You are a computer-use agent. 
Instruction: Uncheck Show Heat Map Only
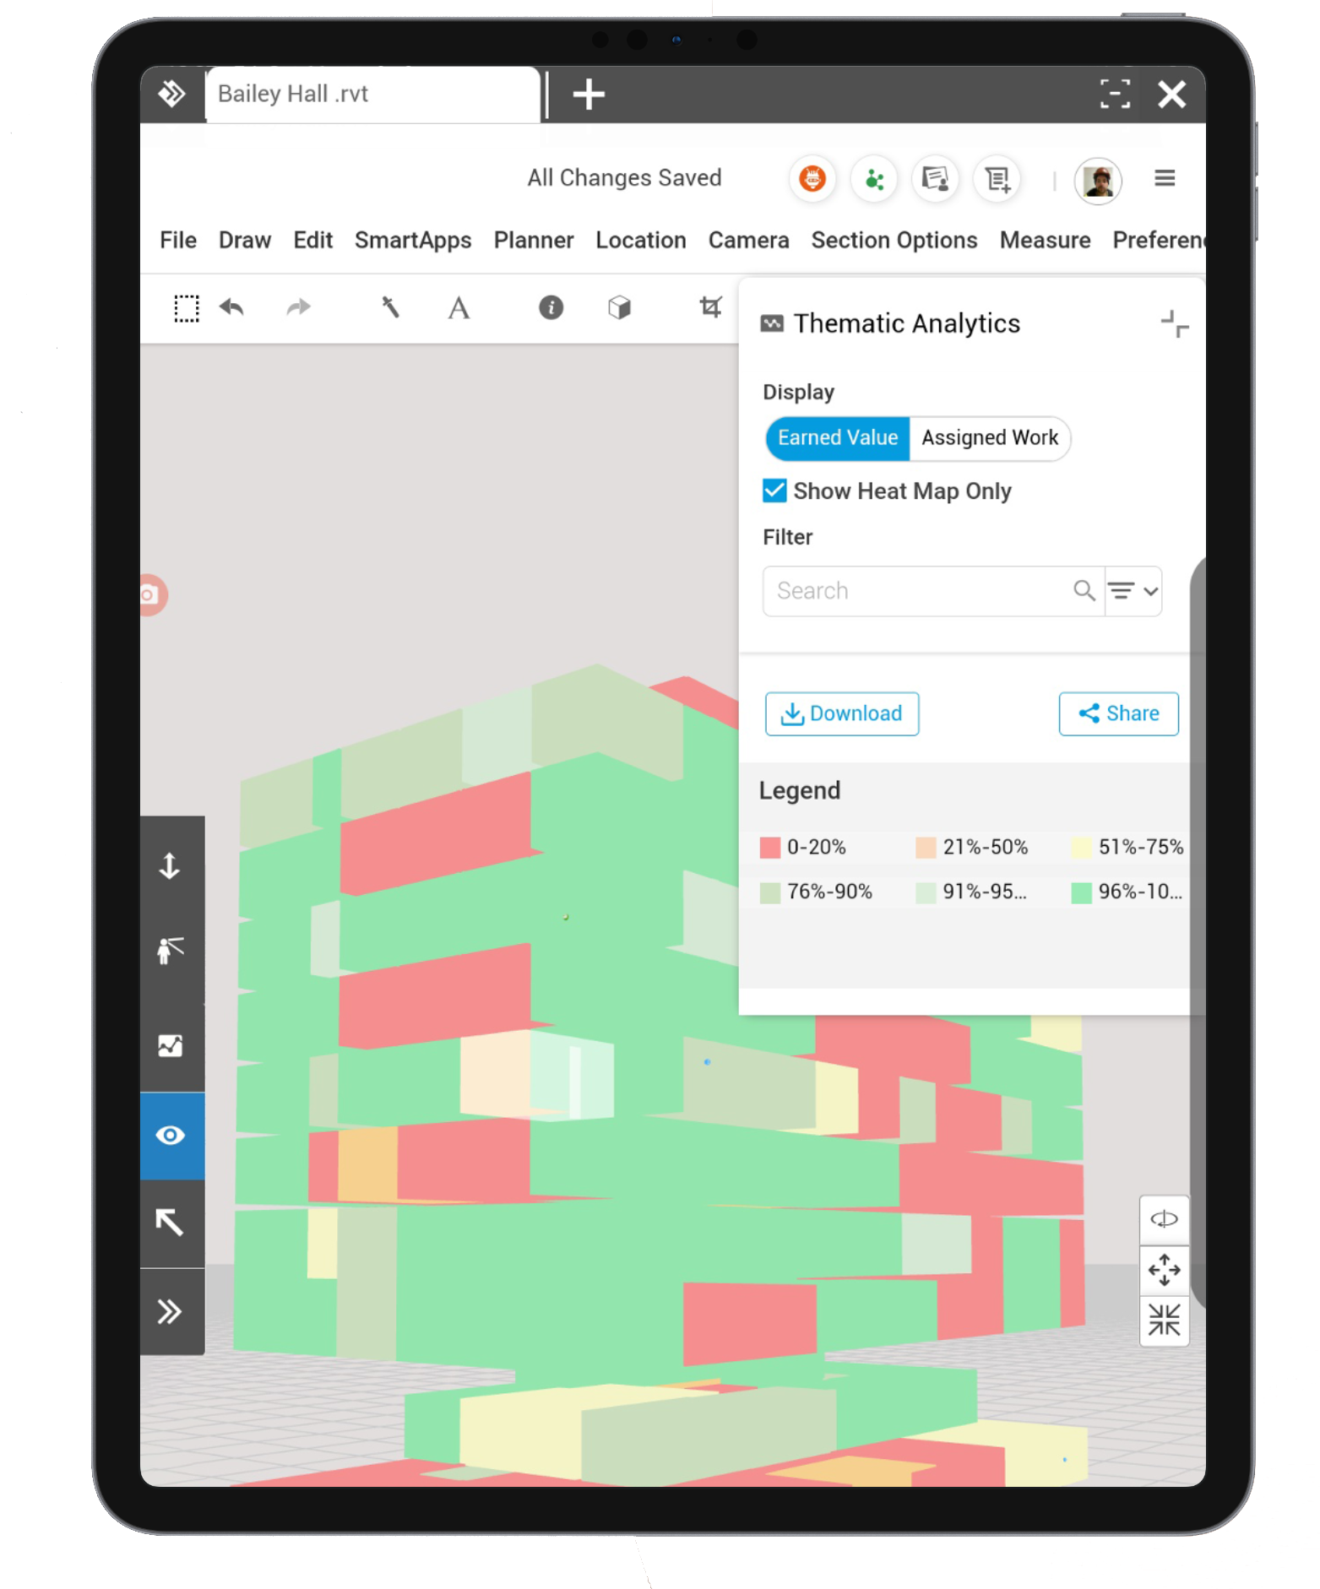(x=774, y=491)
